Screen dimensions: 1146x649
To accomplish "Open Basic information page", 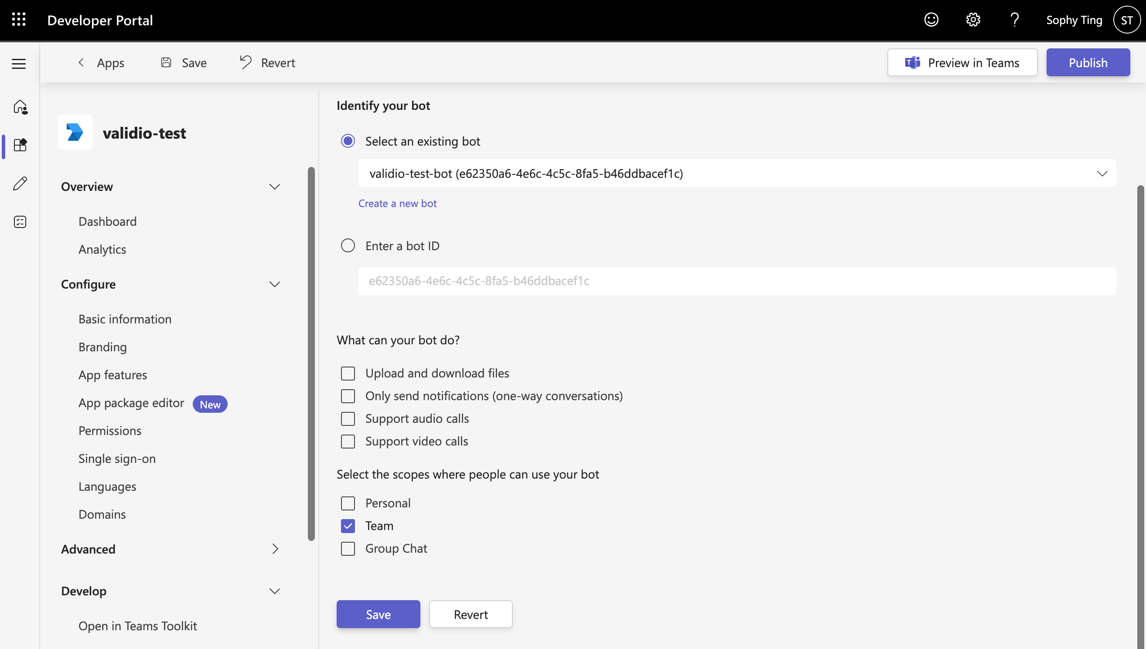I will click(125, 319).
